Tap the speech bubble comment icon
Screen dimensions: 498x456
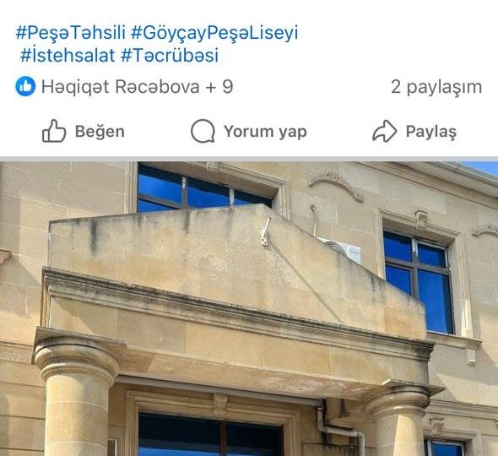pos(203,131)
